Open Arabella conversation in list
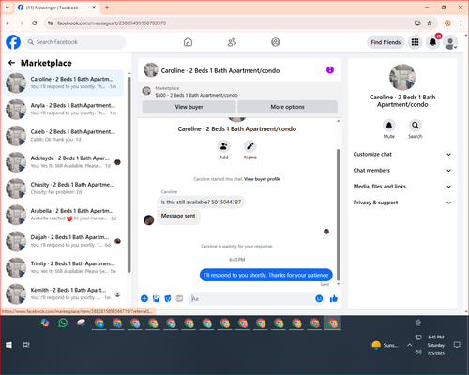Image resolution: width=469 pixels, height=375 pixels. click(63, 215)
